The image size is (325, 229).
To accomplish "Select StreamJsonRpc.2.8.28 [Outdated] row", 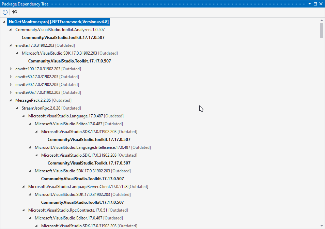I will (51, 108).
